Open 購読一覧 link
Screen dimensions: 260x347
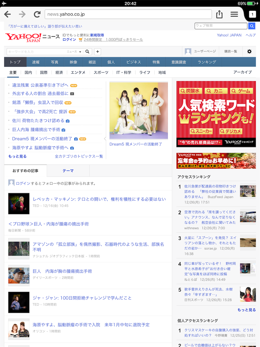pyautogui.click(x=231, y=52)
